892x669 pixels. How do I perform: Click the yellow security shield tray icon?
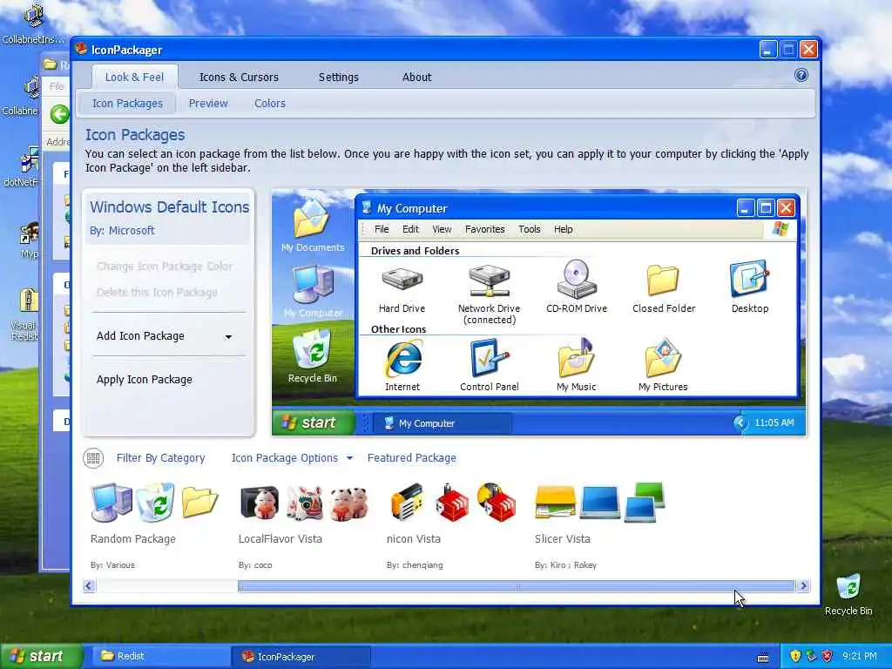795,656
